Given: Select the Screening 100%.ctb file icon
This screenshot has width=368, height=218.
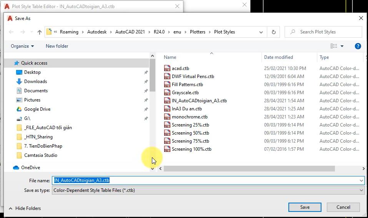Looking at the screenshot, I should [x=167, y=149].
